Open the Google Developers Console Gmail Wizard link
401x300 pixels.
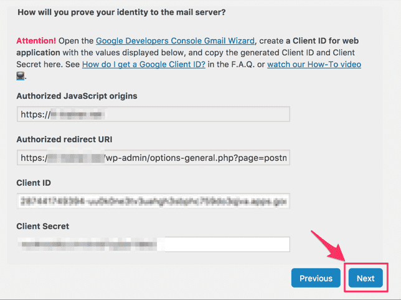pos(175,41)
